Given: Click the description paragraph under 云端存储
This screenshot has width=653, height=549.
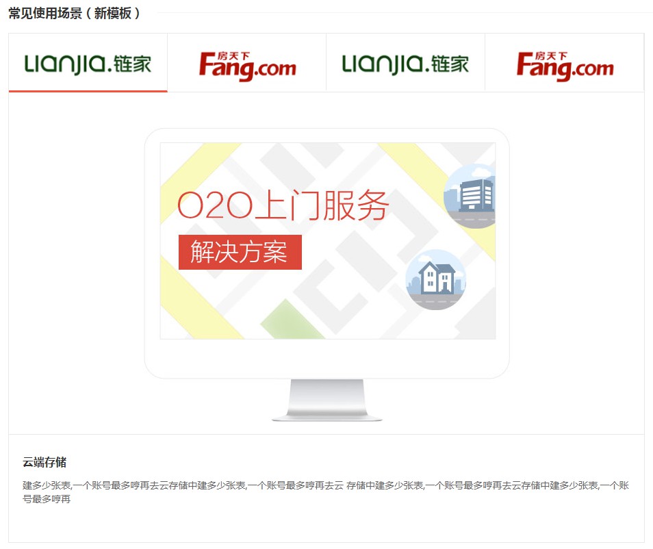Looking at the screenshot, I should click(x=326, y=492).
